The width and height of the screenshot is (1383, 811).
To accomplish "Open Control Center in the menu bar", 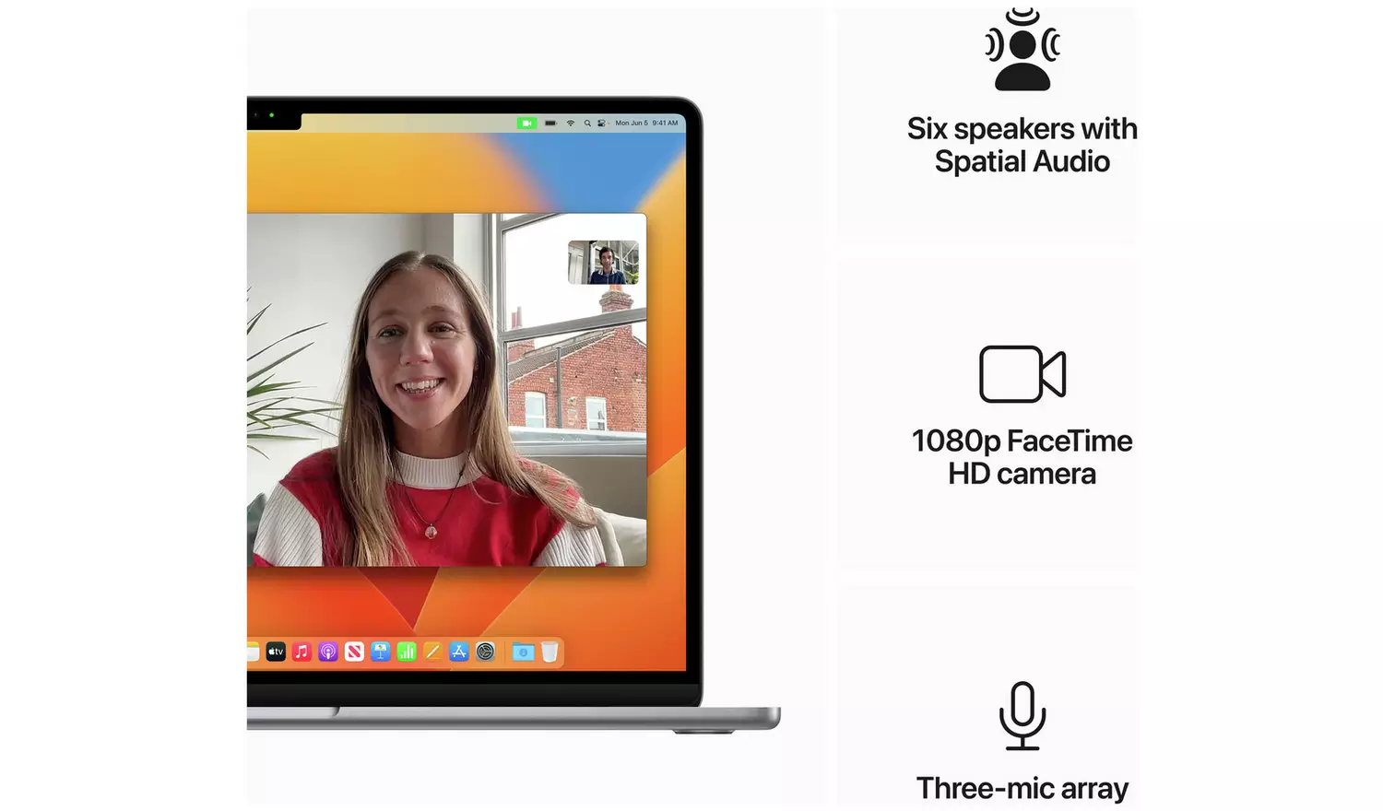I will tap(602, 123).
